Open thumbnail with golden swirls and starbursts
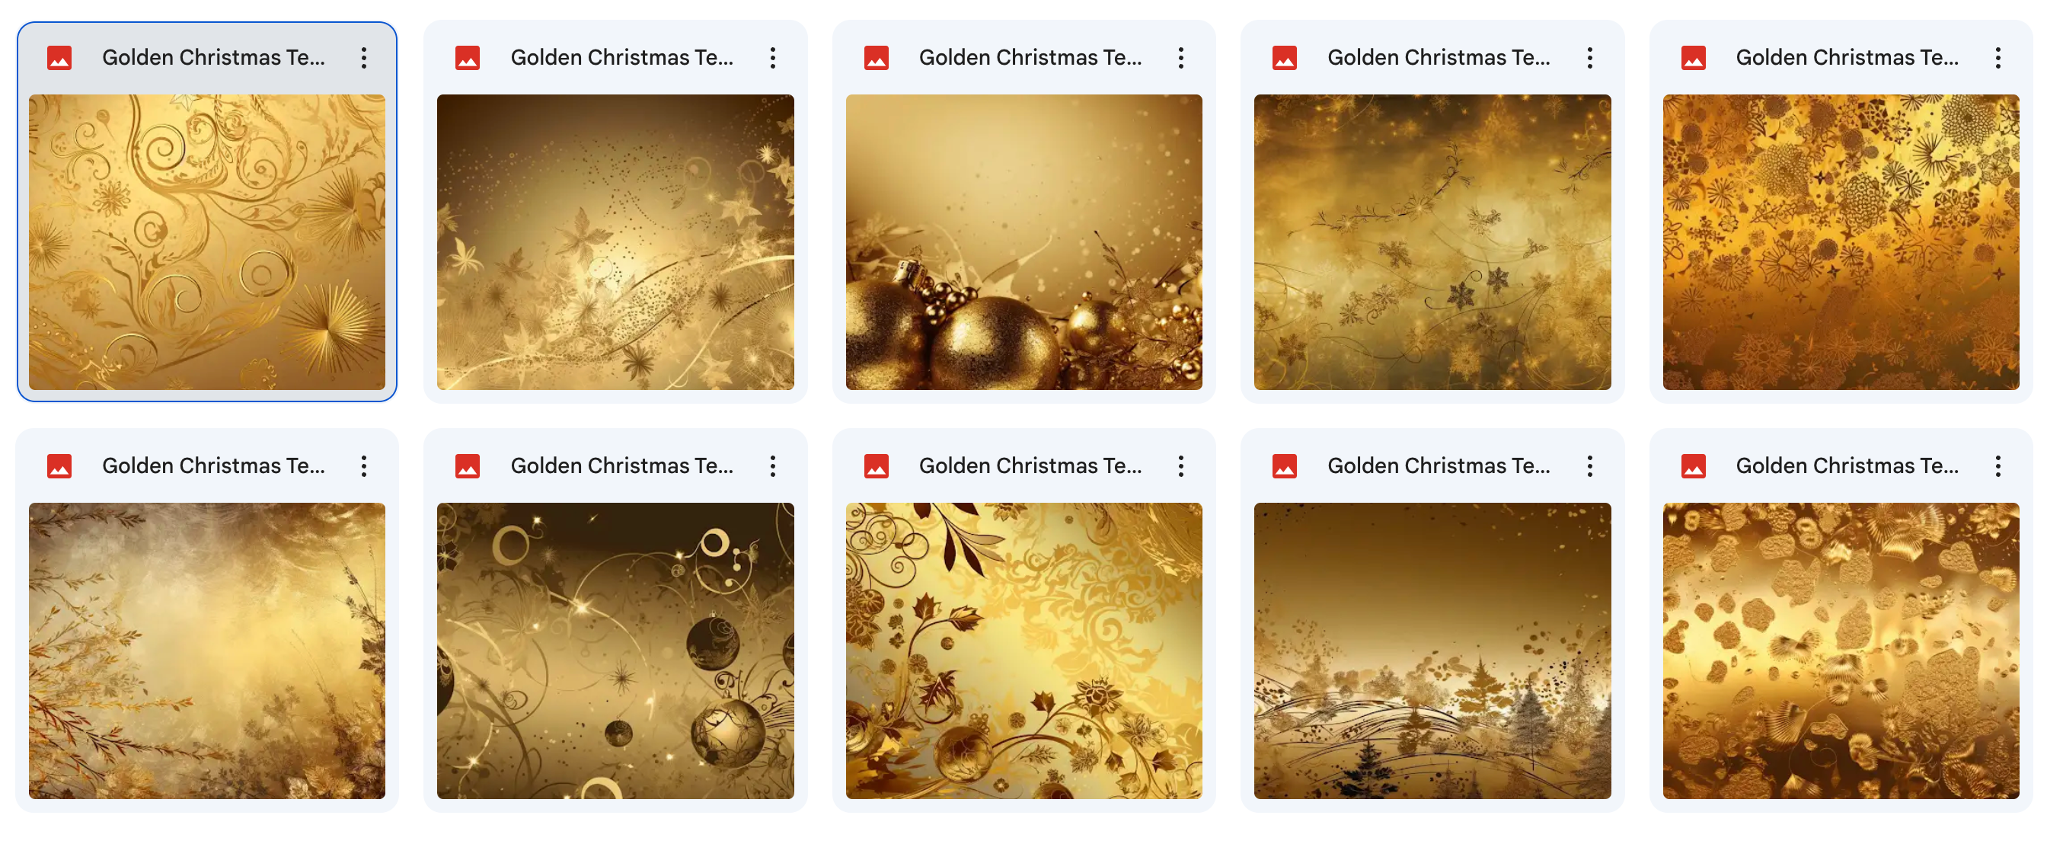This screenshot has width=2047, height=841. [x=206, y=242]
